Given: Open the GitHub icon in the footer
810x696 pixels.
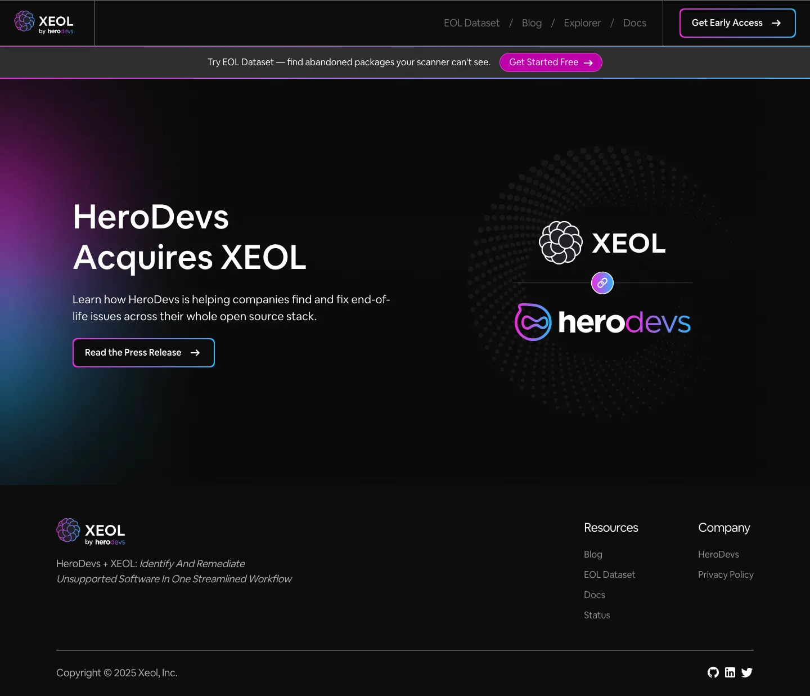Looking at the screenshot, I should pyautogui.click(x=713, y=672).
